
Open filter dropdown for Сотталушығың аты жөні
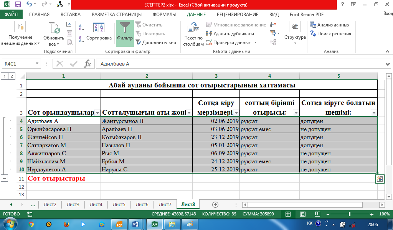[189, 113]
